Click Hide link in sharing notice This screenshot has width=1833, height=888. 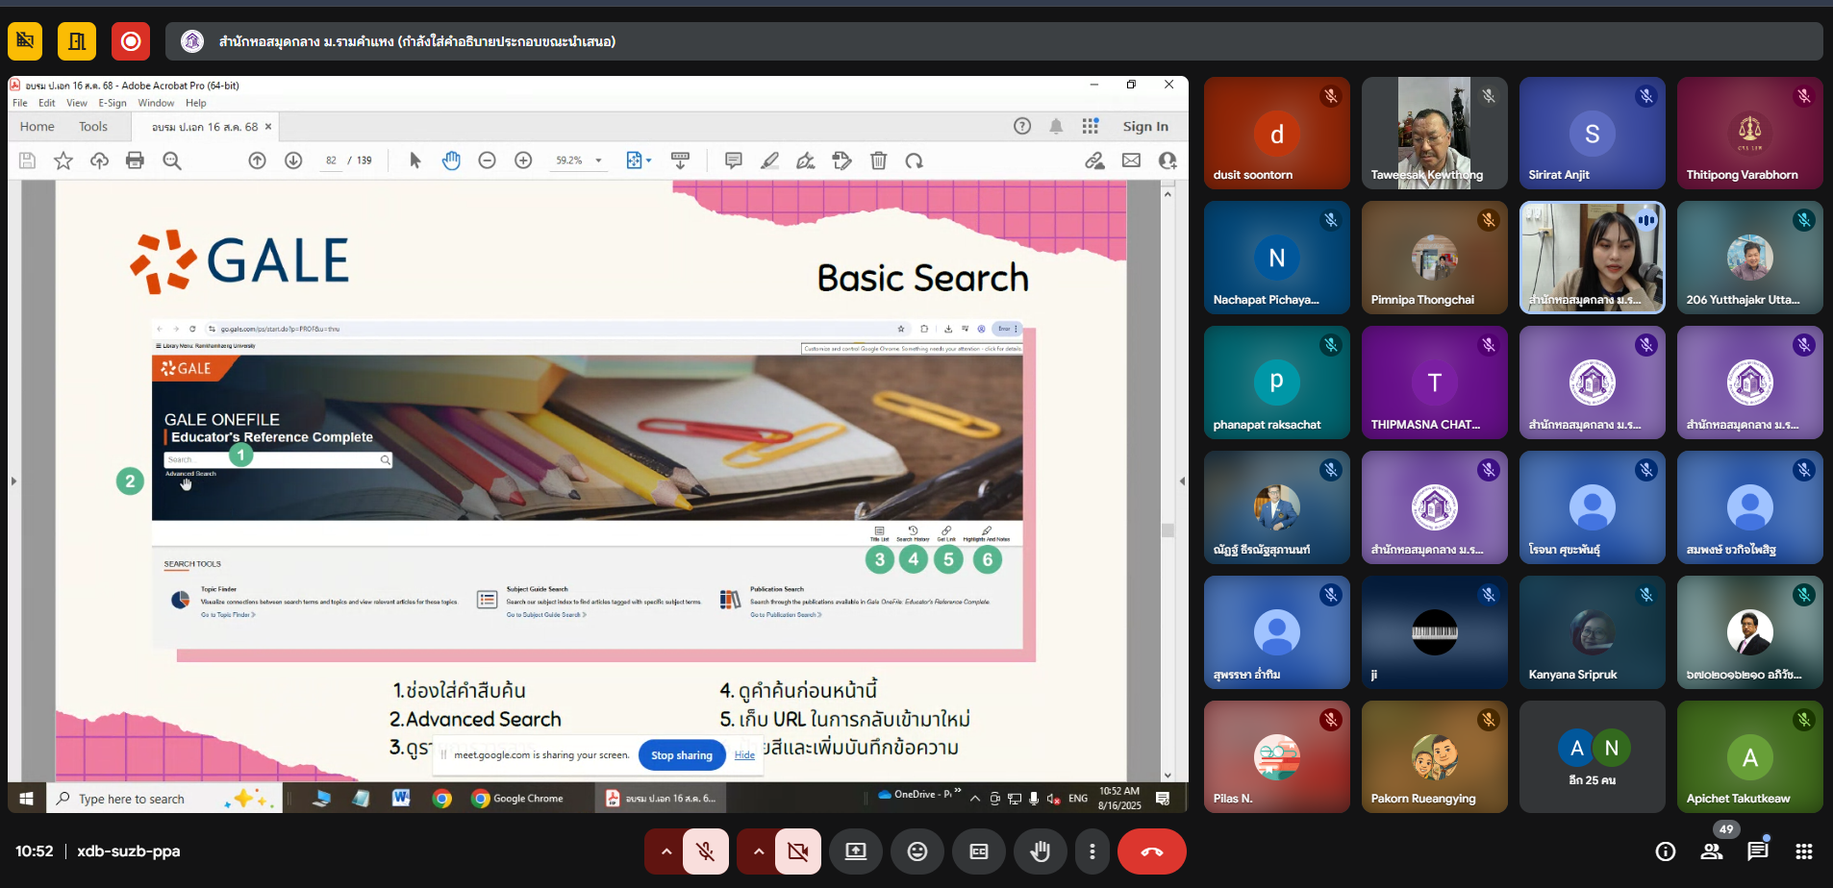point(744,755)
